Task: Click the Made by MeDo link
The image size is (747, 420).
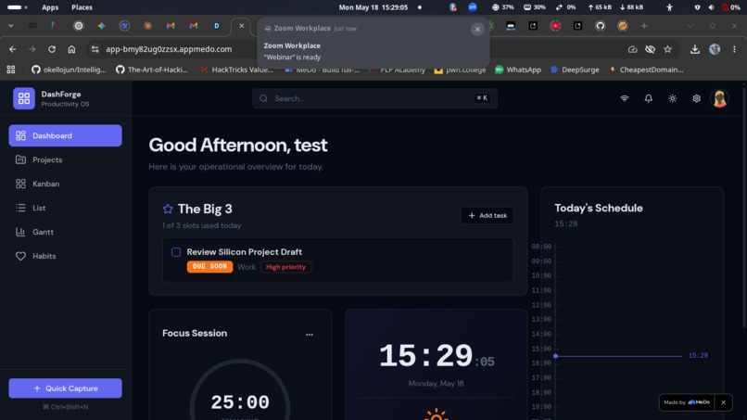Action: pyautogui.click(x=687, y=402)
